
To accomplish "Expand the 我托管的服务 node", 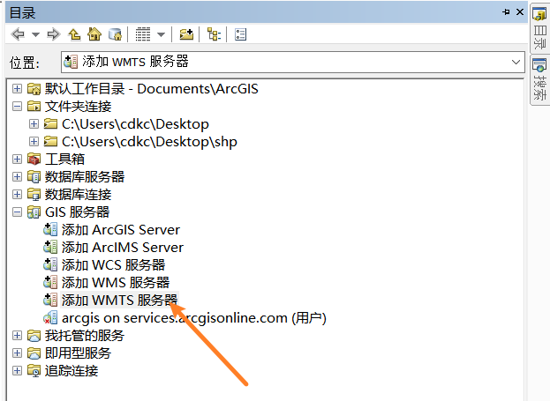I will coord(17,335).
